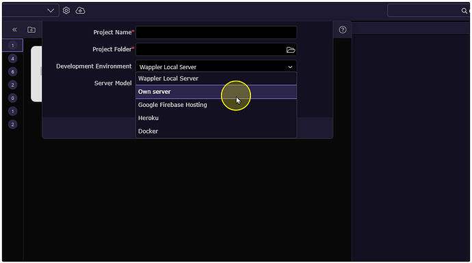Click the cloud download icon
Image resolution: width=472 pixels, height=263 pixels.
coord(80,10)
